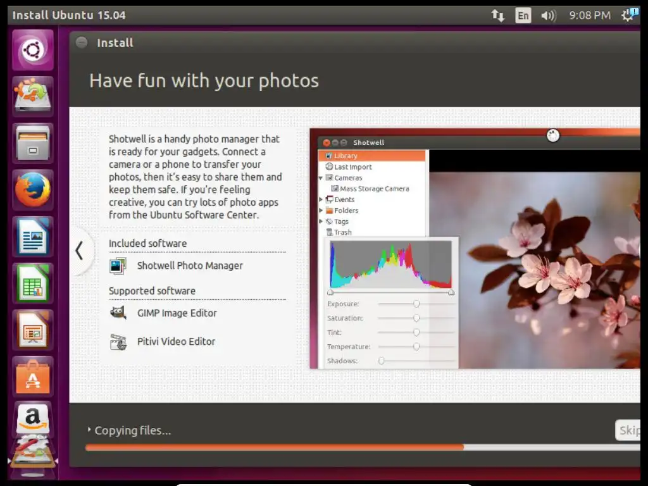Open the Ubuntu Dash search launcher
This screenshot has width=648, height=486.
(33, 50)
